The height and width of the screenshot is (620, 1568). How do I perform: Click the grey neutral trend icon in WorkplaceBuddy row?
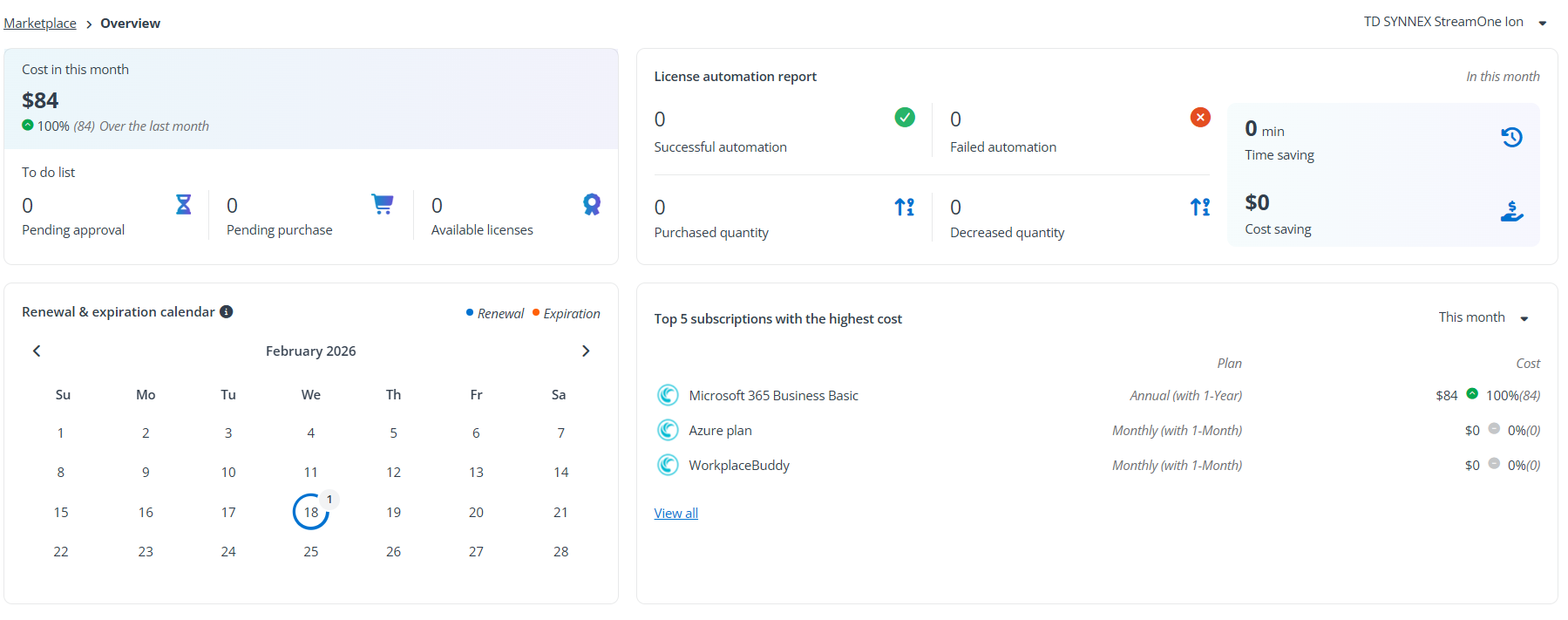[1494, 463]
